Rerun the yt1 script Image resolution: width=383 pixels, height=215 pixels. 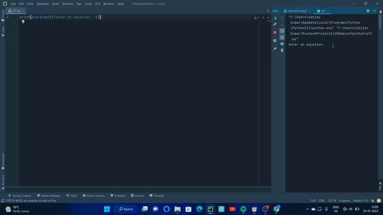[275, 18]
